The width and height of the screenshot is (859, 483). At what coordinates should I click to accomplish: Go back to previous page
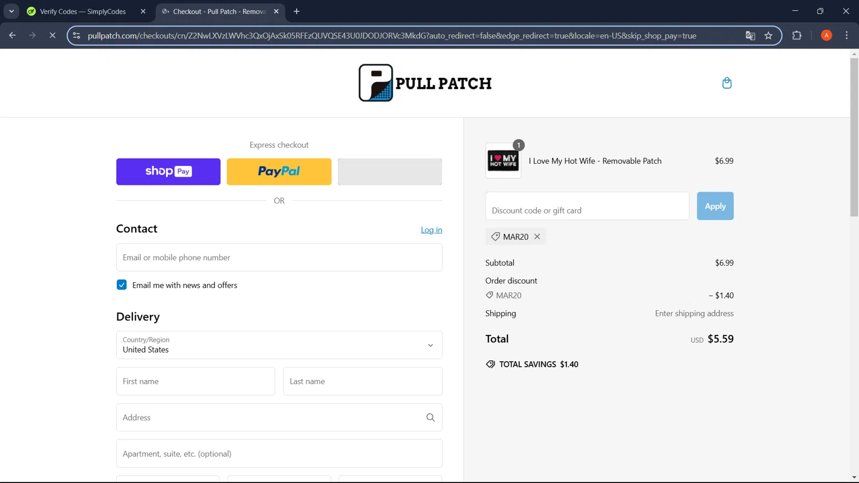click(x=13, y=35)
